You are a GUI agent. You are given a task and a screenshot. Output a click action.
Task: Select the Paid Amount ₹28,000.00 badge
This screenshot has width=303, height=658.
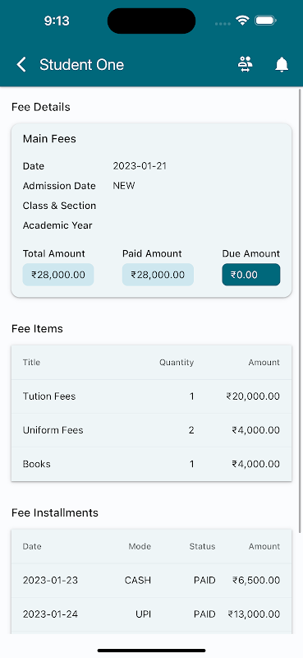158,275
